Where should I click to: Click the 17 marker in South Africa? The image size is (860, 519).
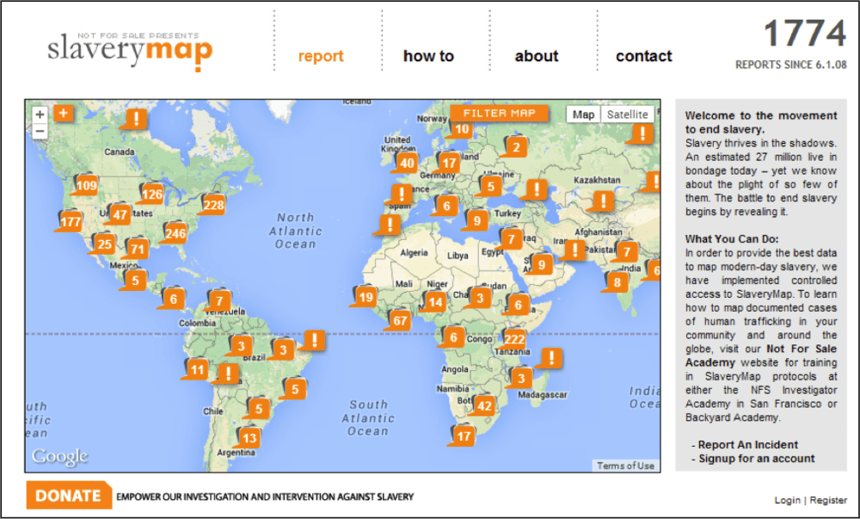click(463, 436)
